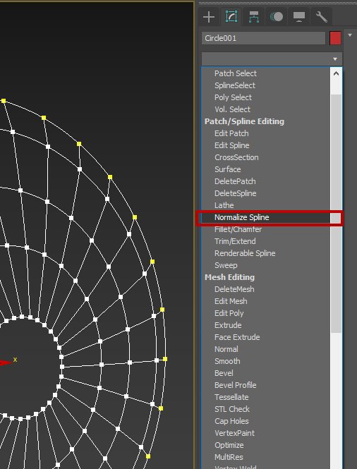Apply the Sweep modifier
Viewport: 357px width, 469px height.
click(x=226, y=265)
